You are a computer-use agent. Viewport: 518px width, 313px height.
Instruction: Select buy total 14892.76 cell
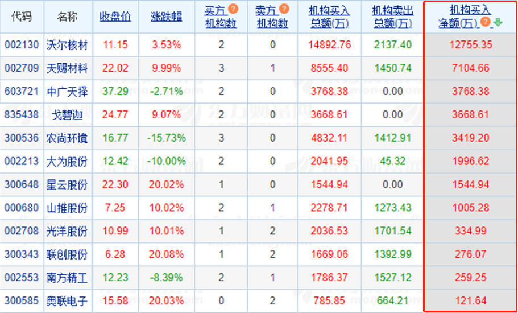coord(329,44)
